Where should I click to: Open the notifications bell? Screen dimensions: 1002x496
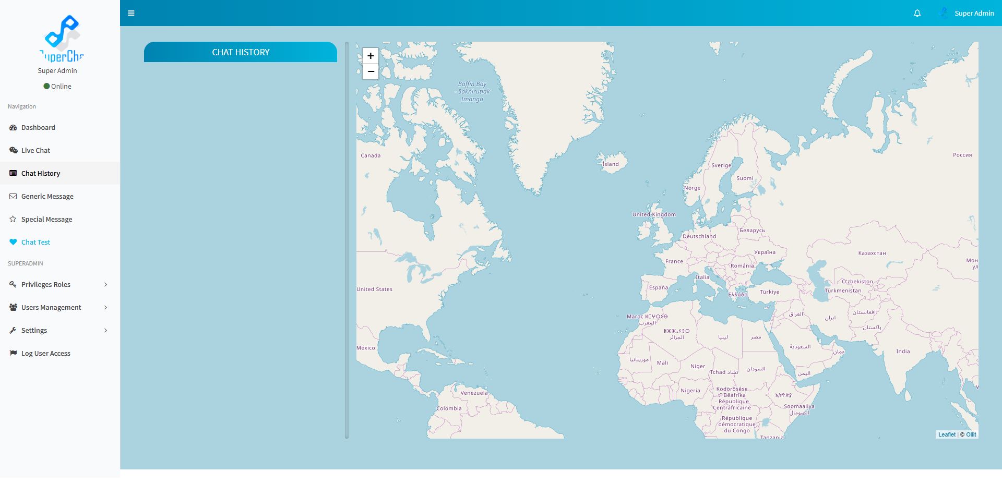[917, 13]
